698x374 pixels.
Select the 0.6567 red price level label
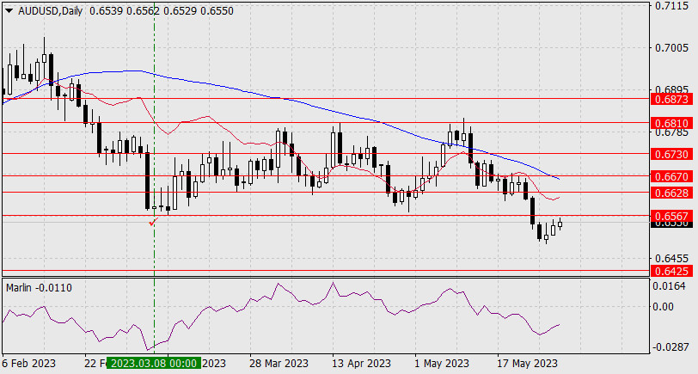pyautogui.click(x=671, y=216)
